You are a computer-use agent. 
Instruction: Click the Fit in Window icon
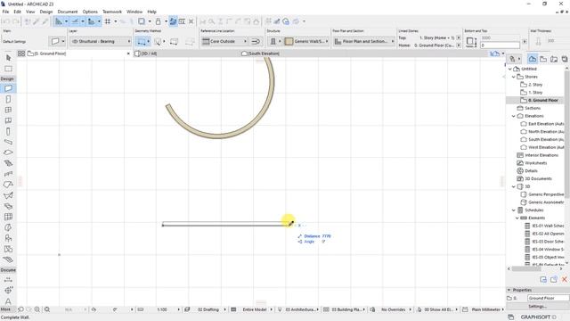tap(47, 309)
